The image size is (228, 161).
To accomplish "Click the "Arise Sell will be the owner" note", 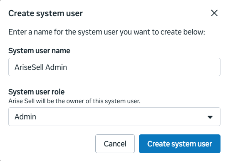I will [x=74, y=101].
